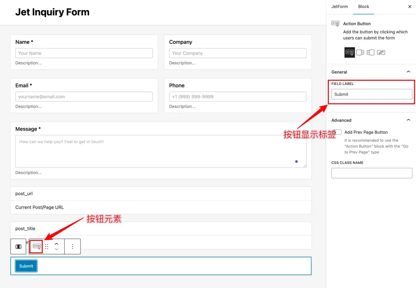The image size is (416, 288).
Task: Click the General section heading text
Action: point(339,72)
